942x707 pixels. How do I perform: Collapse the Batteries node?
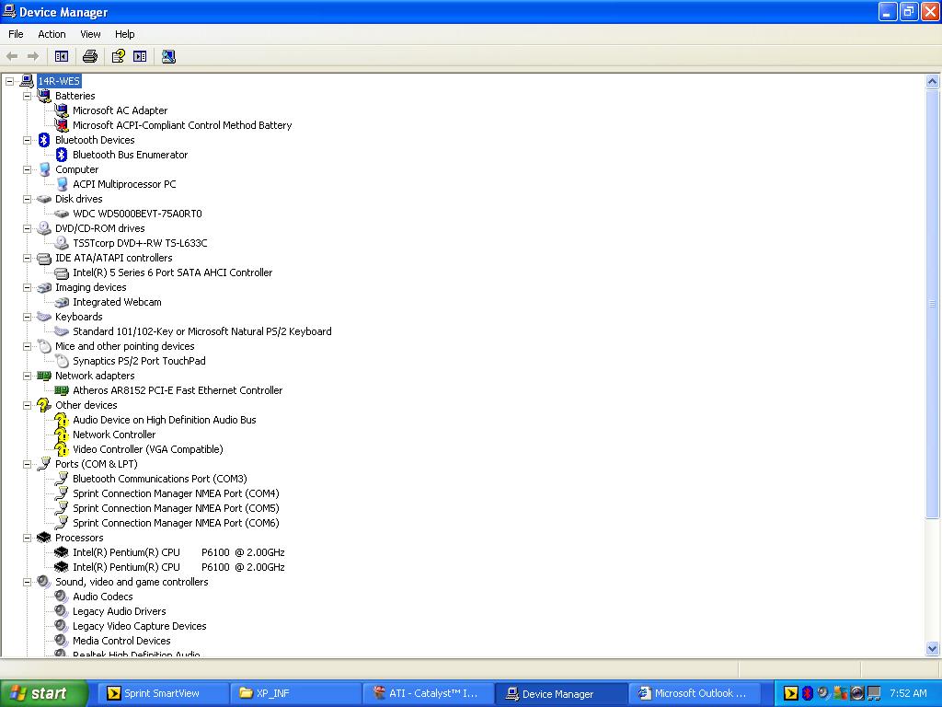pos(27,96)
